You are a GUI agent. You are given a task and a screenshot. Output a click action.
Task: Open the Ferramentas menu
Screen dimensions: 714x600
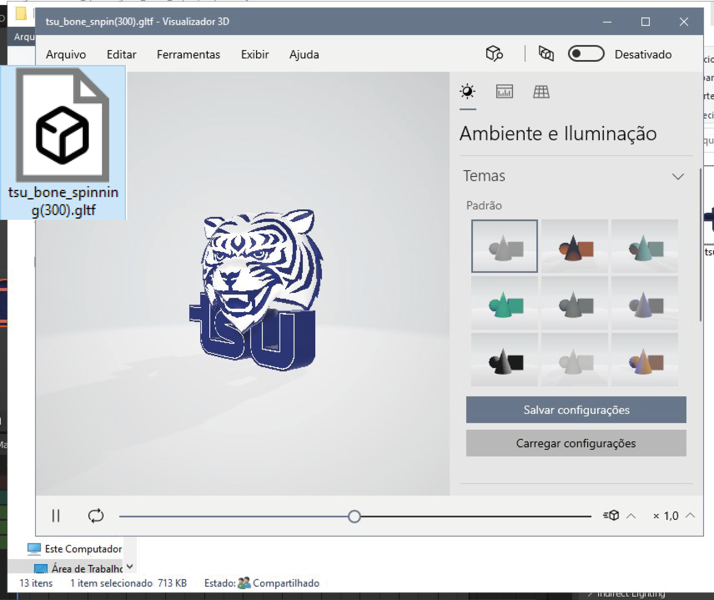[188, 54]
